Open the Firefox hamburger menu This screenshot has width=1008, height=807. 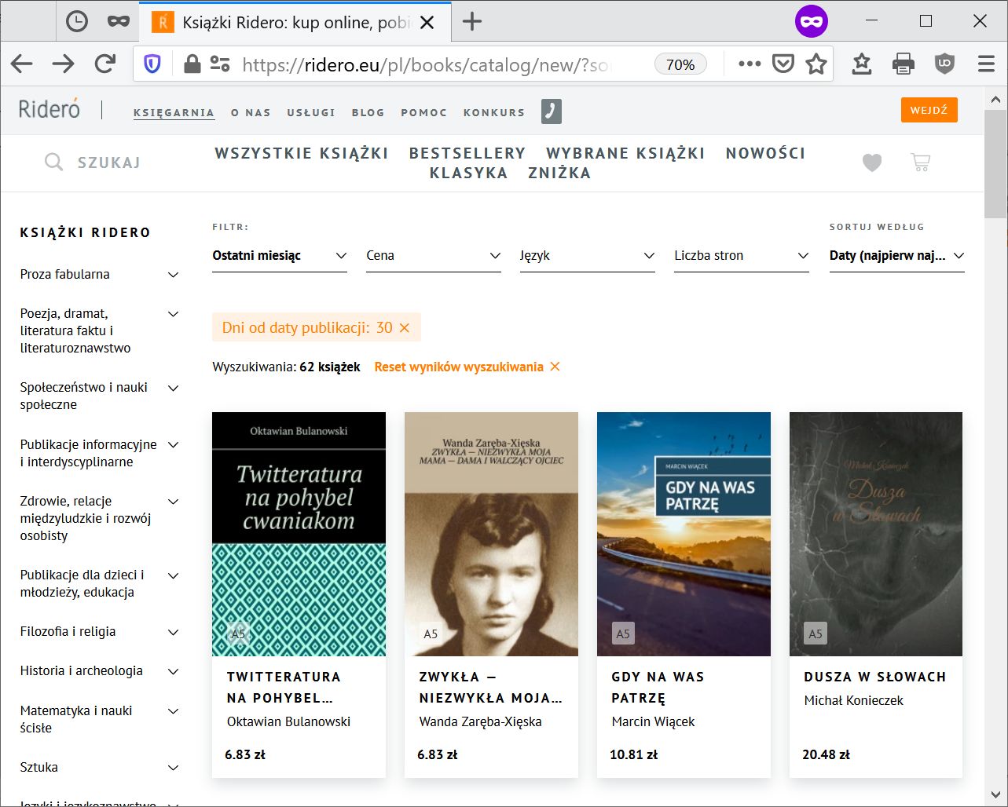pos(986,64)
